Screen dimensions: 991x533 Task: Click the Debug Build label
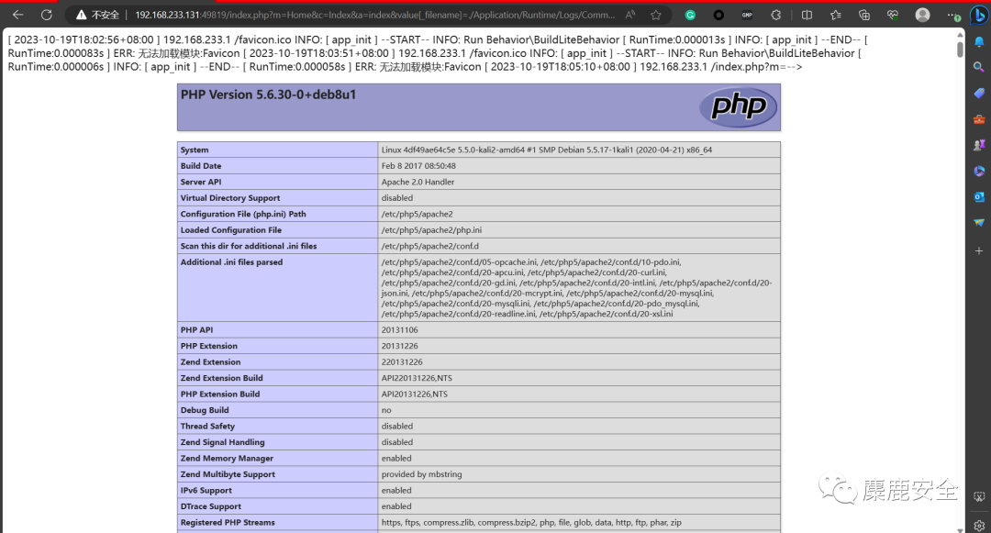click(x=205, y=410)
